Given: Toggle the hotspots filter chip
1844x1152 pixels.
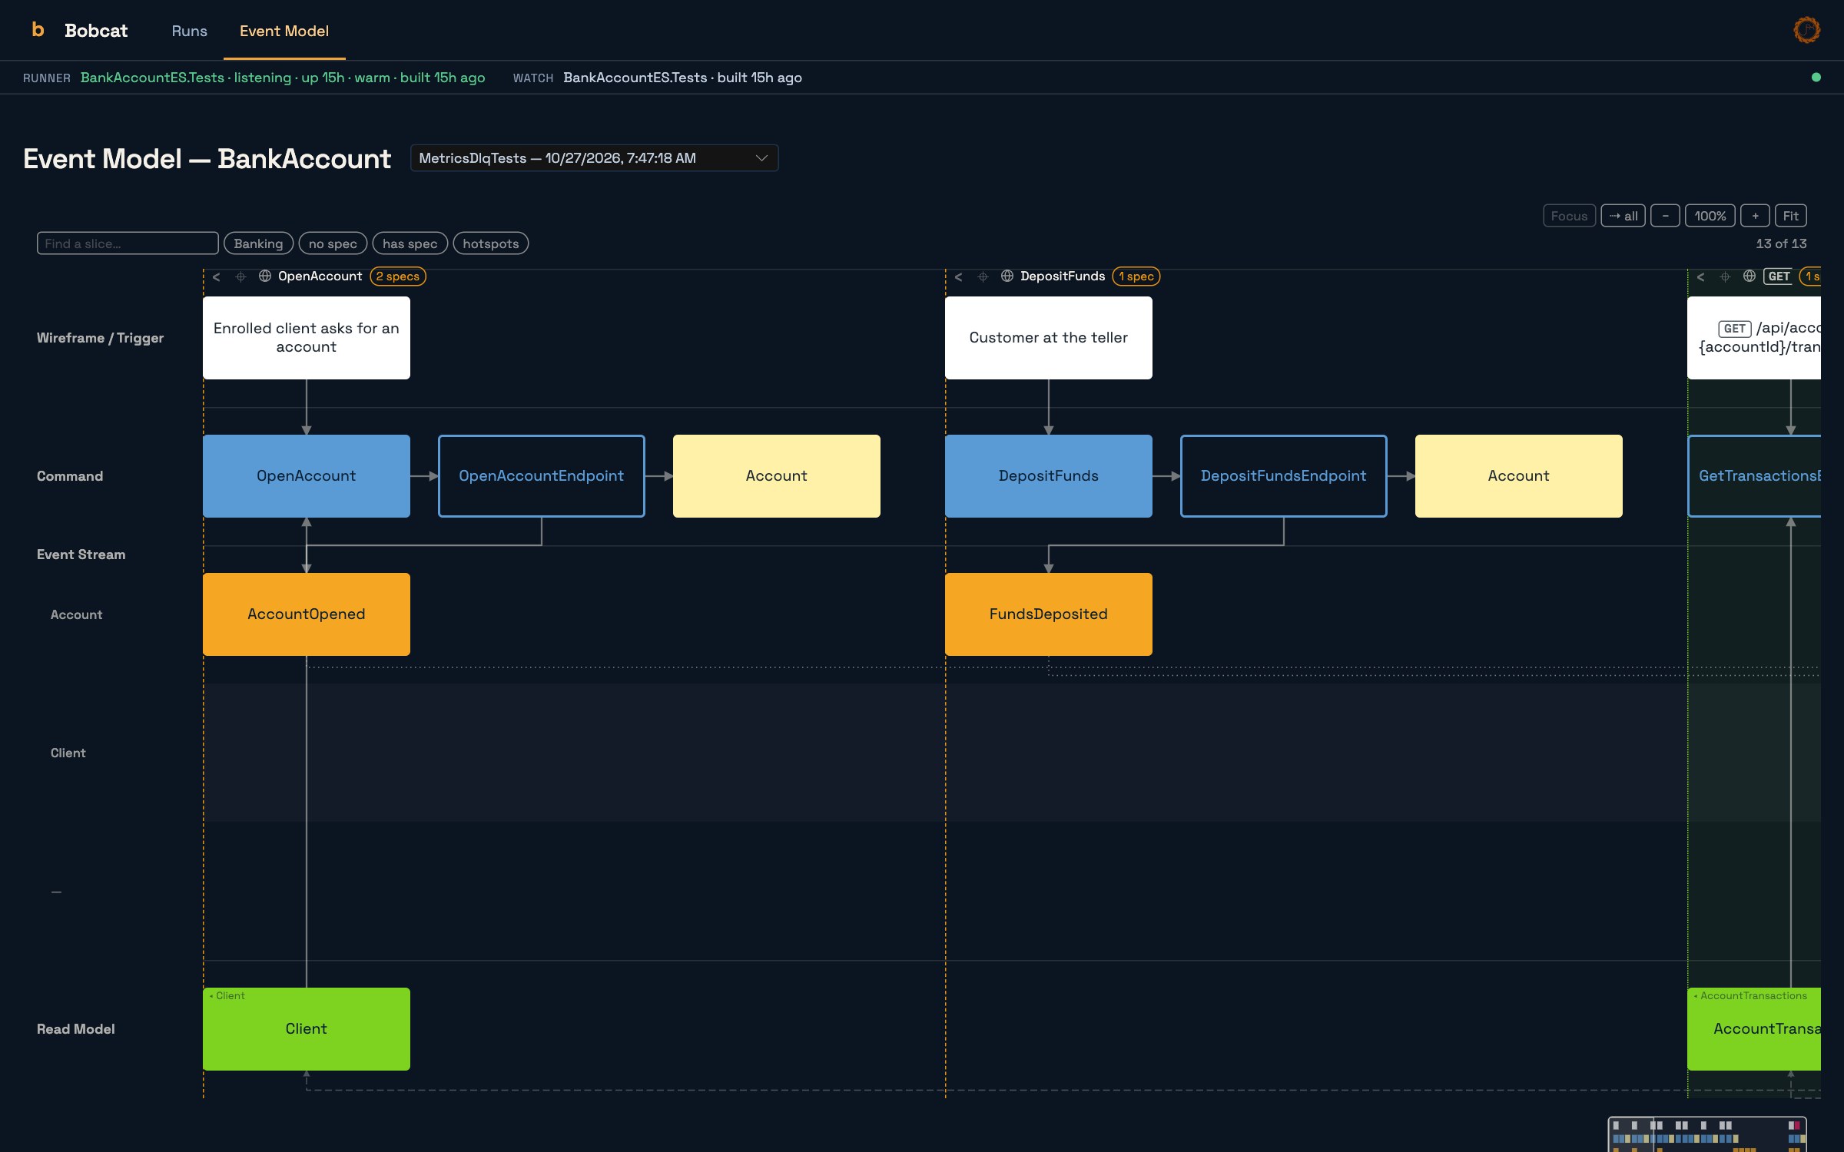Looking at the screenshot, I should tap(490, 243).
